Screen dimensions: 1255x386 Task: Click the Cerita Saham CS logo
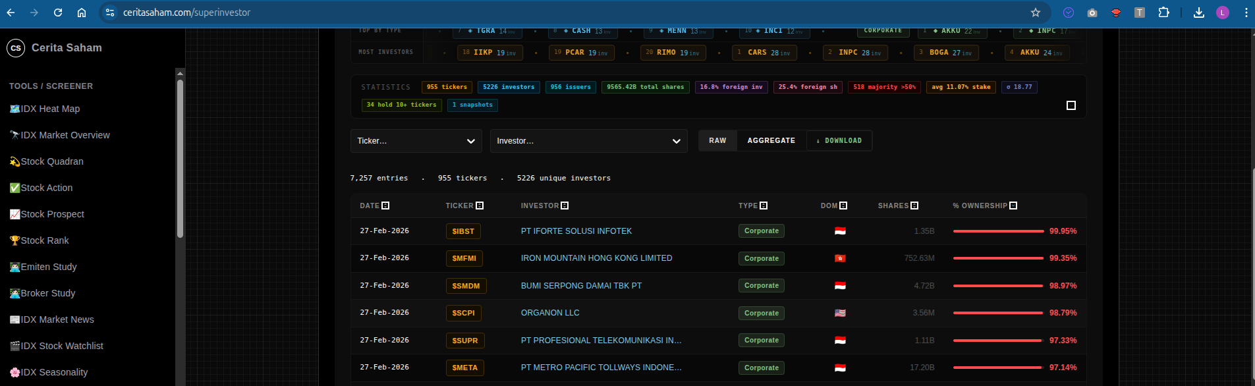[x=16, y=48]
